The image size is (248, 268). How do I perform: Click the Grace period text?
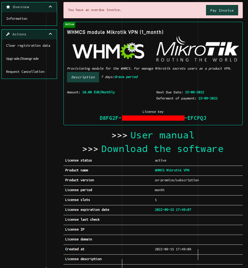coord(126,77)
